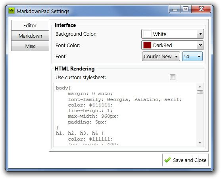
Task: Open the Font Color dropdown showing DarkRed
Action: tap(173, 45)
